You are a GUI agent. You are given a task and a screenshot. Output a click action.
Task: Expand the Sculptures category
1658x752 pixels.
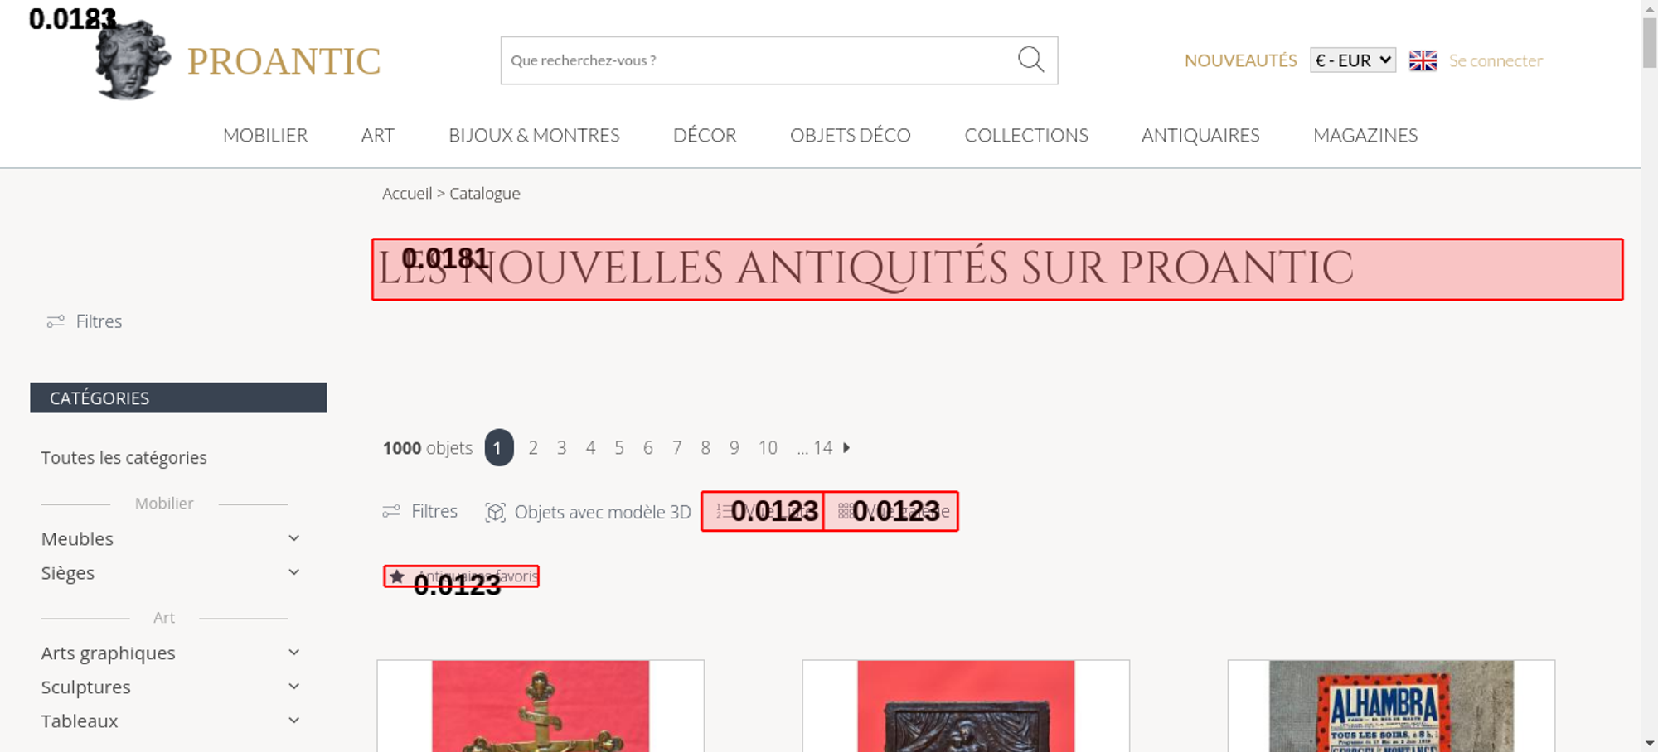point(293,687)
